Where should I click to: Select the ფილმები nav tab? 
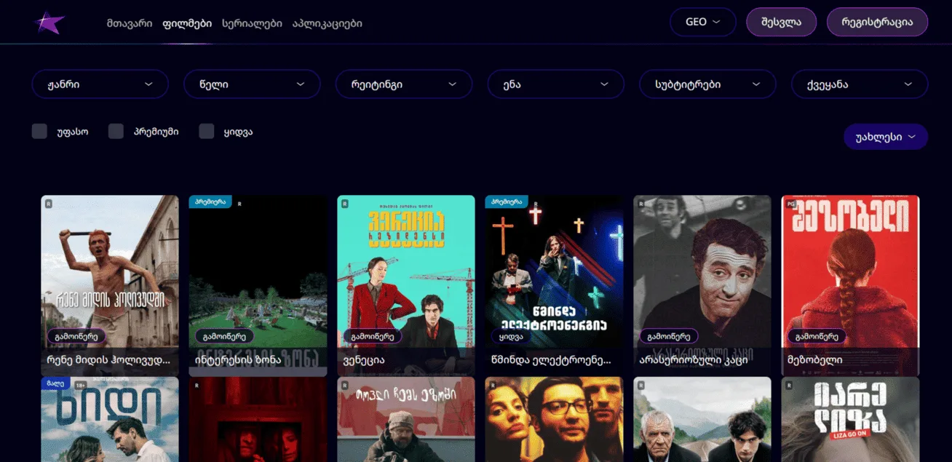click(x=188, y=23)
